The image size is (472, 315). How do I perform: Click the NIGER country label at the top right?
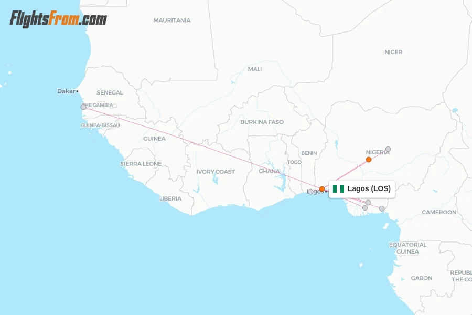tap(393, 52)
